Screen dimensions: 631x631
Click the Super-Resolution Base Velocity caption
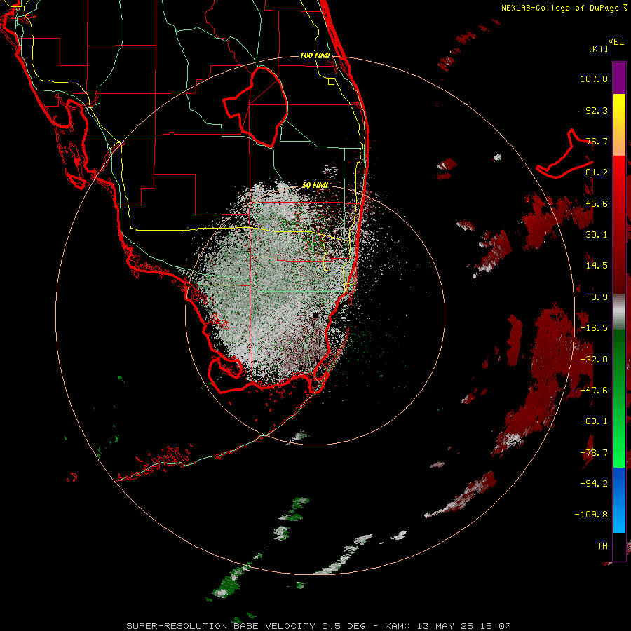pos(318,626)
